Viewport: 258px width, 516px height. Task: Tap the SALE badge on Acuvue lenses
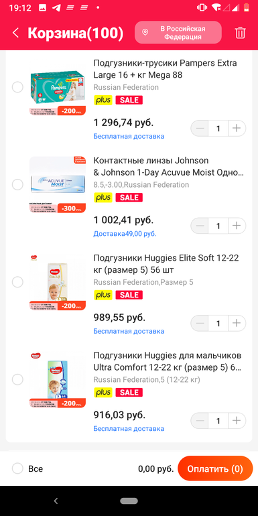129,198
